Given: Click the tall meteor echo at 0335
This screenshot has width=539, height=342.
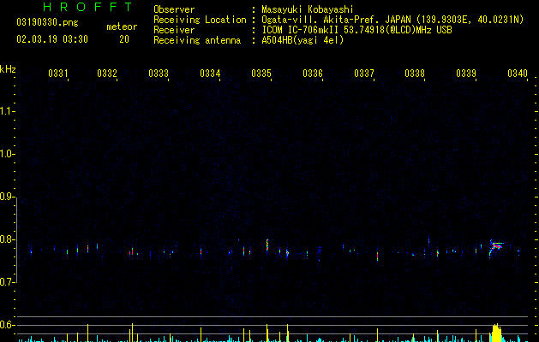Looking at the screenshot, I should pyautogui.click(x=267, y=245).
